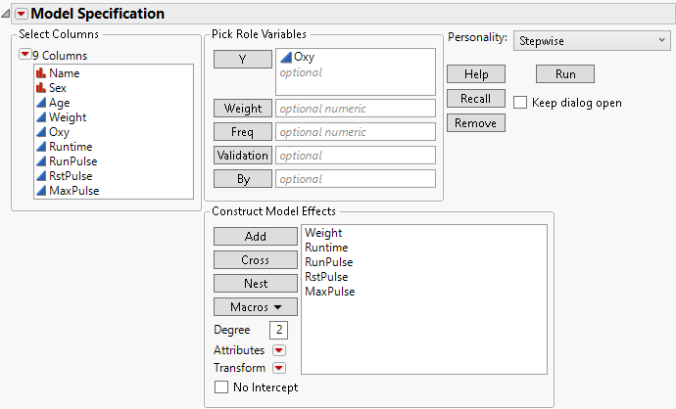Image resolution: width=676 pixels, height=409 pixels.
Task: Open the Attributes red triangle menu
Action: [x=279, y=350]
